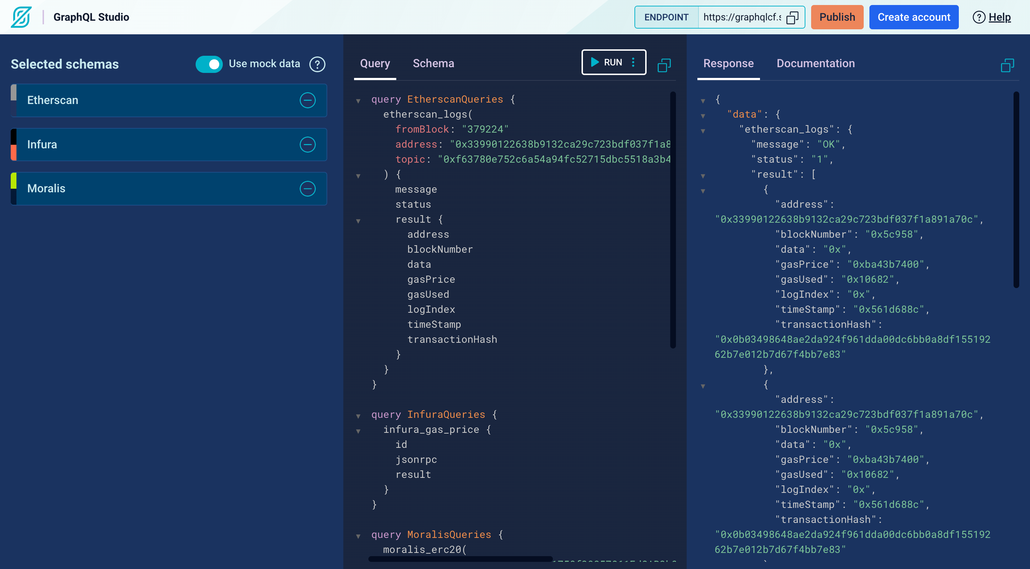
Task: Switch to the Documentation tab
Action: (815, 63)
